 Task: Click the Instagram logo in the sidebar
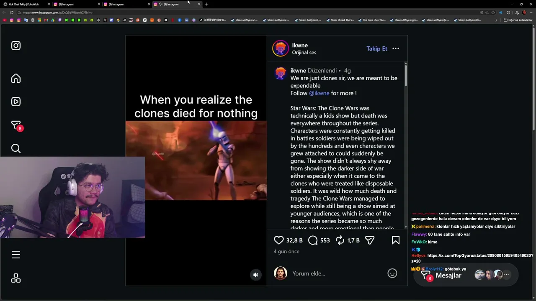[16, 46]
